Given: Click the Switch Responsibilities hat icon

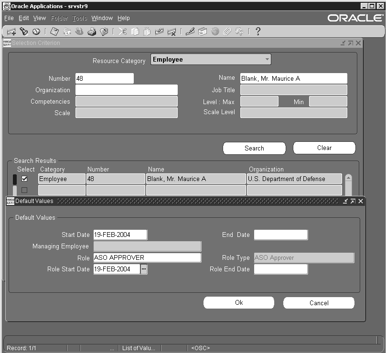Looking at the screenshot, I should coord(79,32).
